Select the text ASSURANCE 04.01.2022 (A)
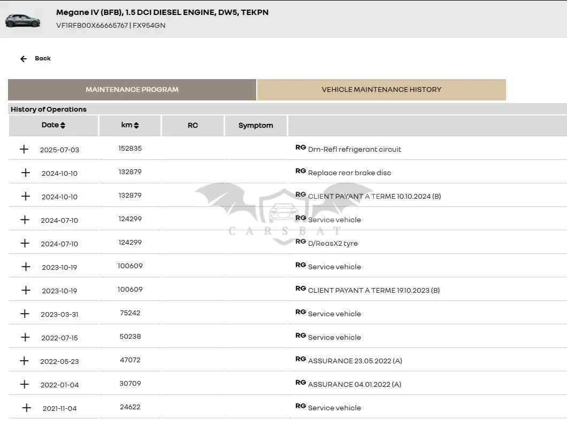 coord(354,384)
